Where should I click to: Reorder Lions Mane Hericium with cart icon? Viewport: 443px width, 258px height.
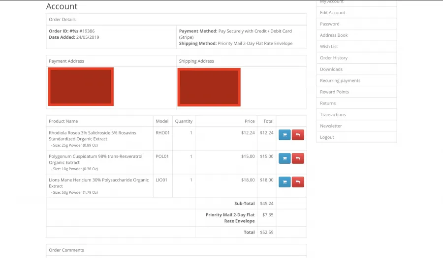[x=285, y=182]
